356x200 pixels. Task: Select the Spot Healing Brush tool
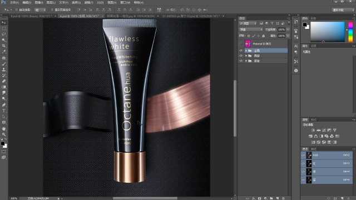[4, 58]
